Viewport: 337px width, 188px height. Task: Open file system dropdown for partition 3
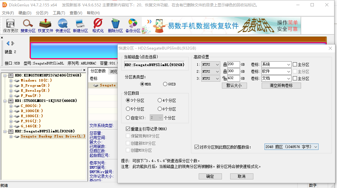click(210, 78)
